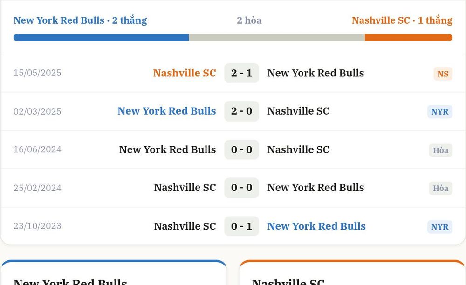The width and height of the screenshot is (466, 285).
Task: Click the NYR badge on the 23/10/2023 match
Action: tap(439, 227)
